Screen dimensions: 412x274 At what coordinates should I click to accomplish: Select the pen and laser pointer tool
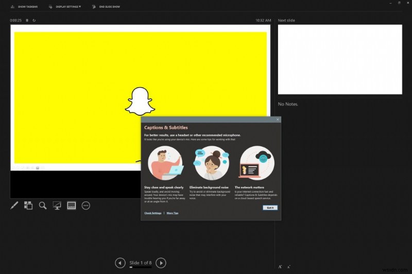click(14, 205)
